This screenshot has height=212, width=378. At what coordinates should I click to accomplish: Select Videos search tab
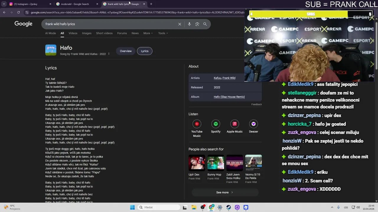pos(73,33)
